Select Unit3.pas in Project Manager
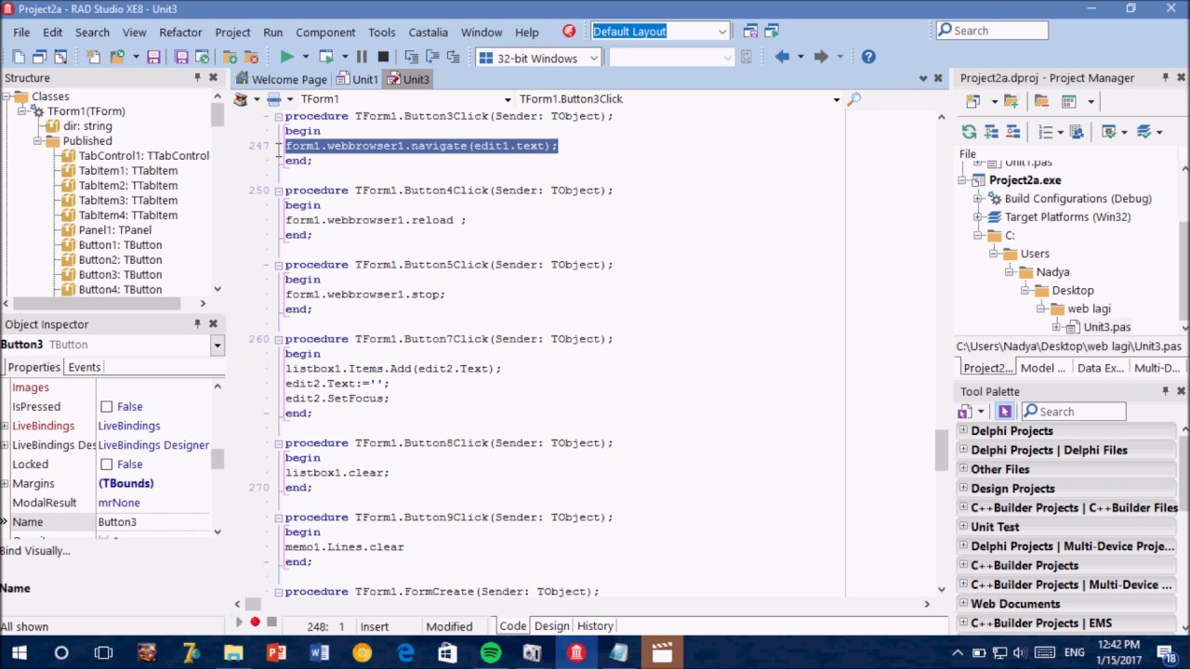The height and width of the screenshot is (669, 1190). tap(1106, 327)
